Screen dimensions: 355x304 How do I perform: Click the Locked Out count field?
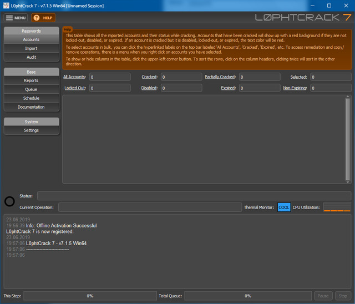pos(110,88)
